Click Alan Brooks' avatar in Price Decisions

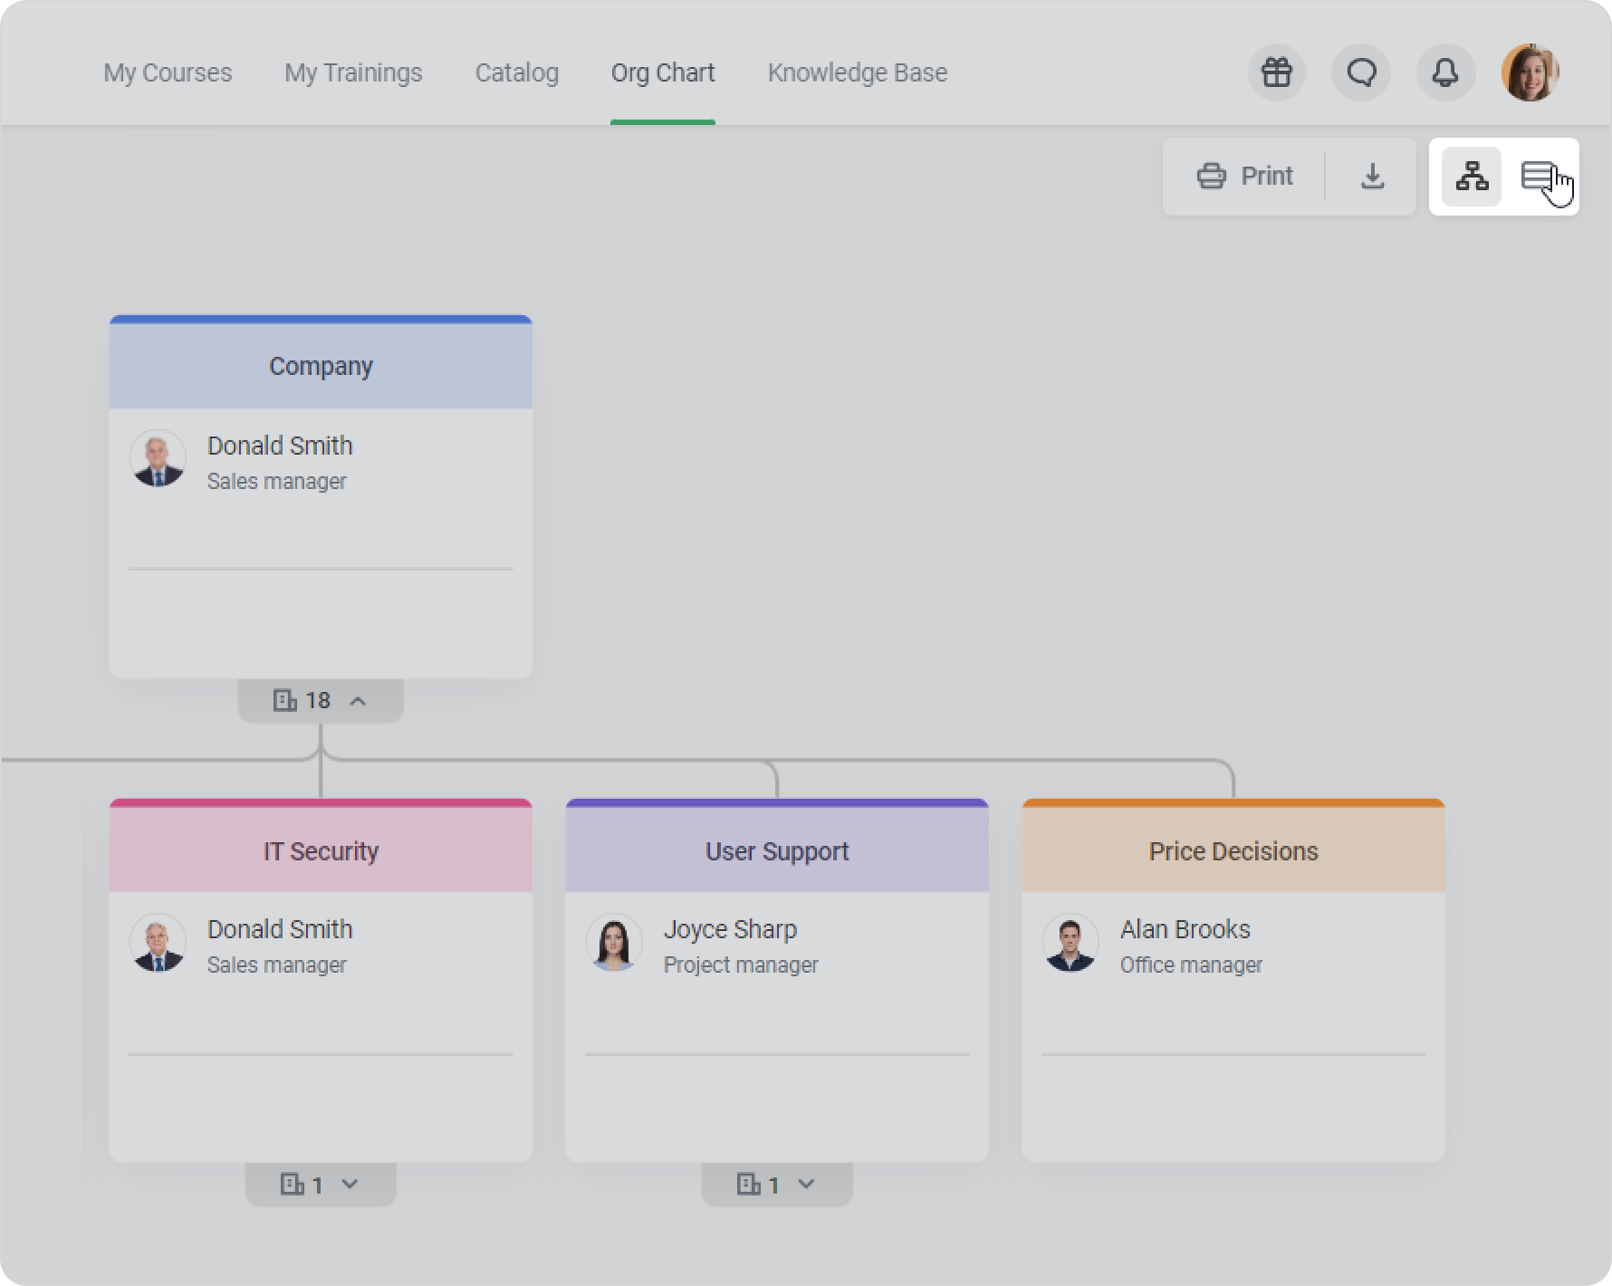[1070, 943]
